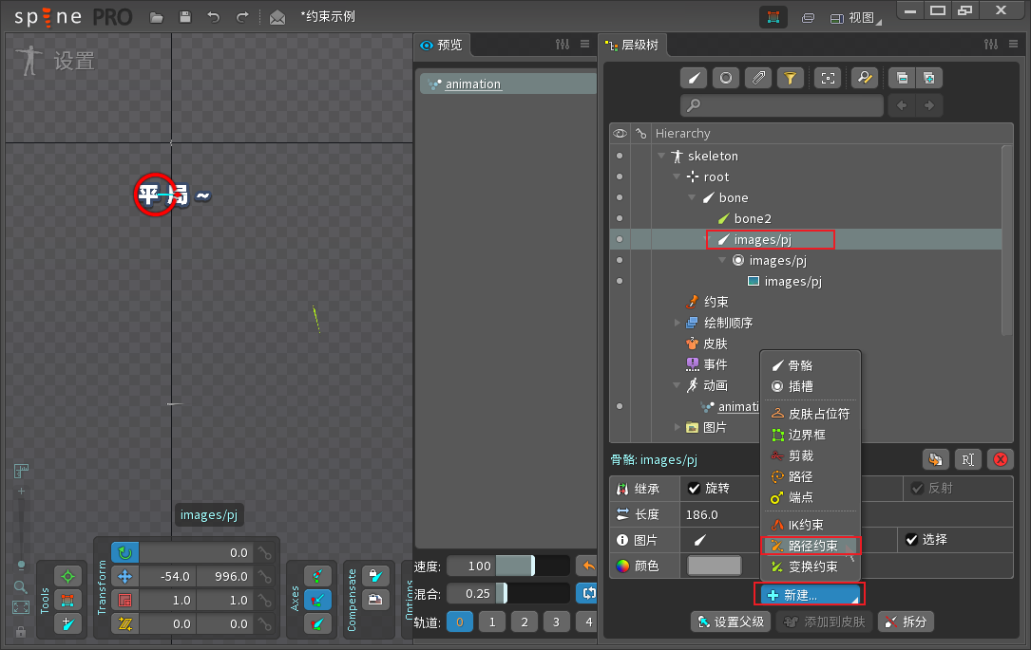Click the undo arrow icon
The height and width of the screenshot is (650, 1031).
coord(214,17)
